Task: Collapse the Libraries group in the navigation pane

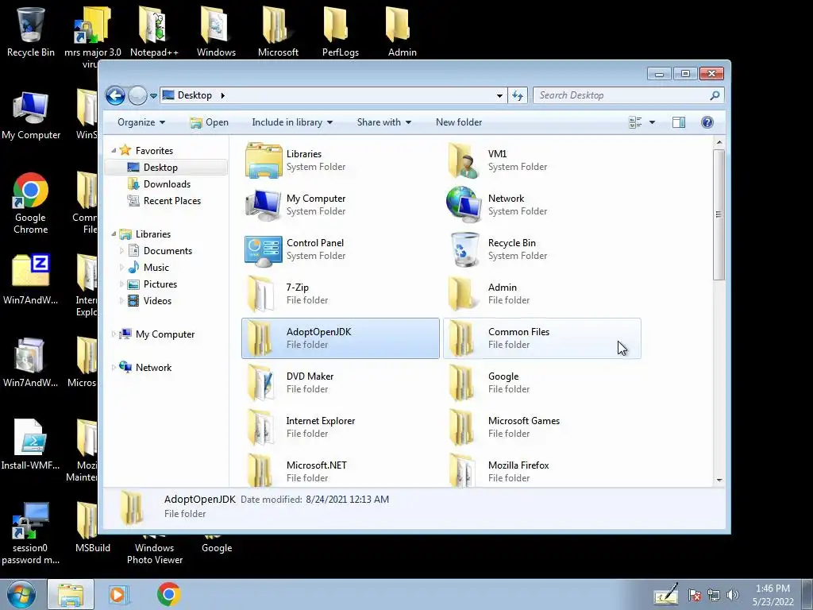Action: 114,234
